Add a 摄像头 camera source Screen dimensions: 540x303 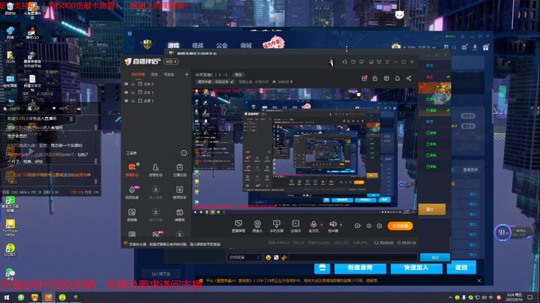coord(257,226)
